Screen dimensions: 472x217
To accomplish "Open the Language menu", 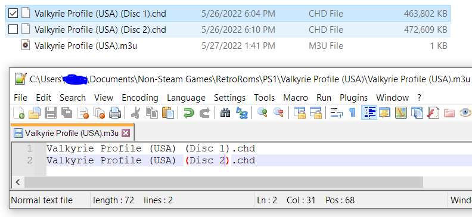I will pyautogui.click(x=186, y=98).
